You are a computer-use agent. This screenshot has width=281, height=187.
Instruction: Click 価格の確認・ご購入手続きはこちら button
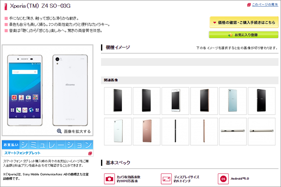(244, 22)
